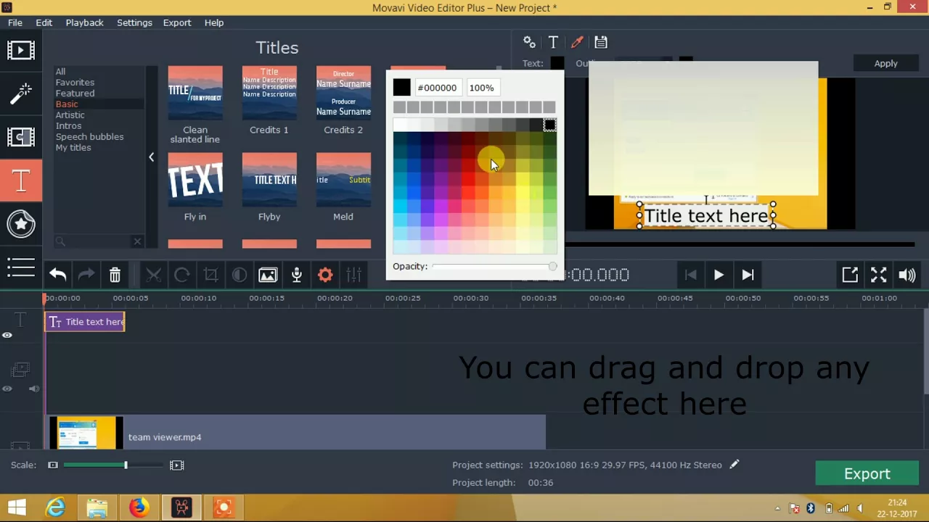The width and height of the screenshot is (929, 522).
Task: Open the Stickers star tab
Action: [20, 224]
